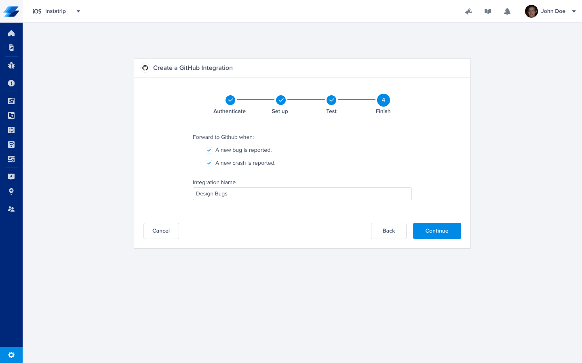This screenshot has height=363, width=582.
Task: Click the John Doe user name
Action: point(553,11)
